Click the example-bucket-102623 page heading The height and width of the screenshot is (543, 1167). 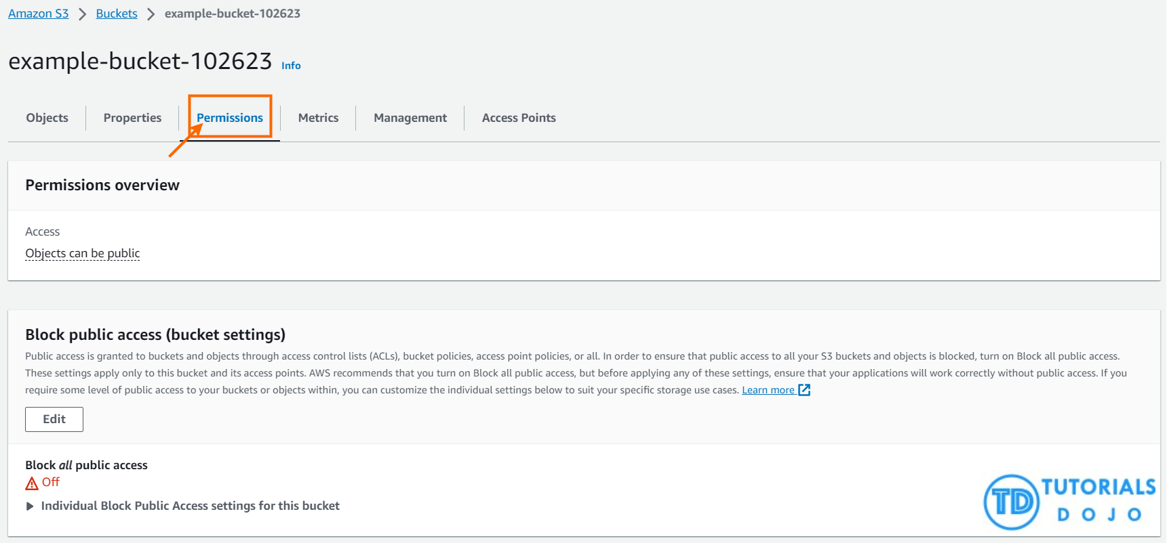(x=140, y=61)
